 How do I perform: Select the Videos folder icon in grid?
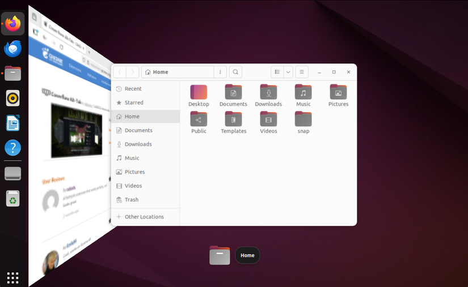tap(268, 119)
